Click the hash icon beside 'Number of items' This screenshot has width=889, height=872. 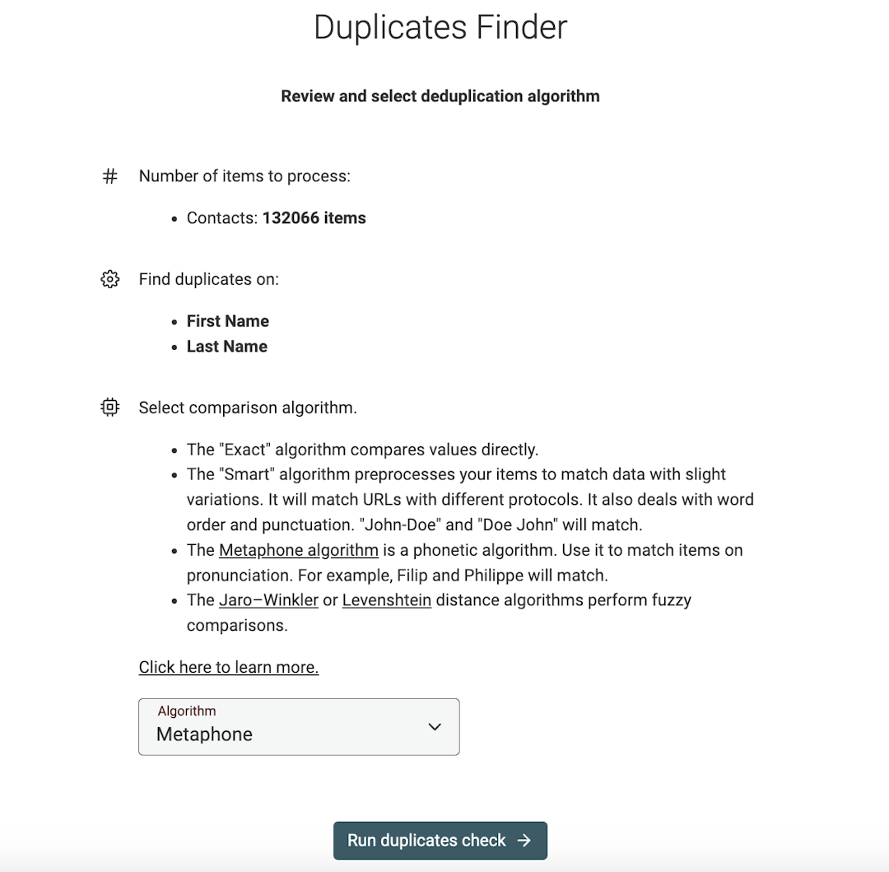click(109, 175)
